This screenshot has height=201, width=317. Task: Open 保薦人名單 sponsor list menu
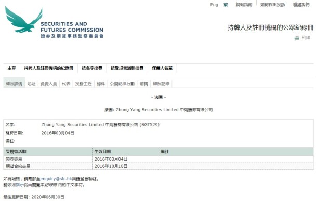(x=162, y=68)
